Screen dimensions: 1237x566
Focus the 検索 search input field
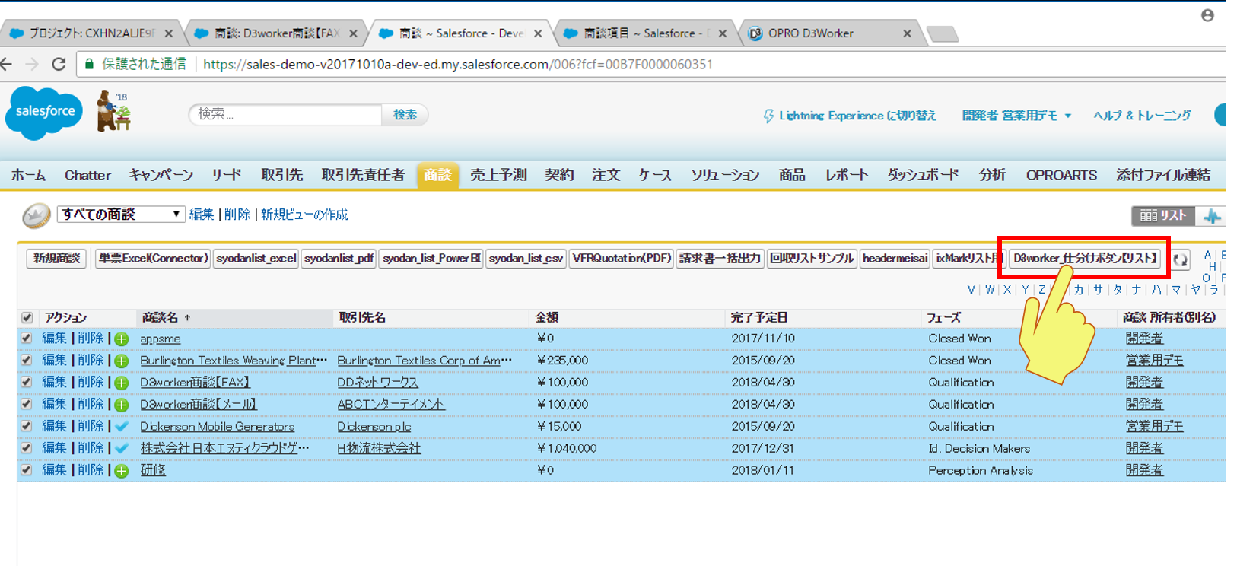[285, 115]
